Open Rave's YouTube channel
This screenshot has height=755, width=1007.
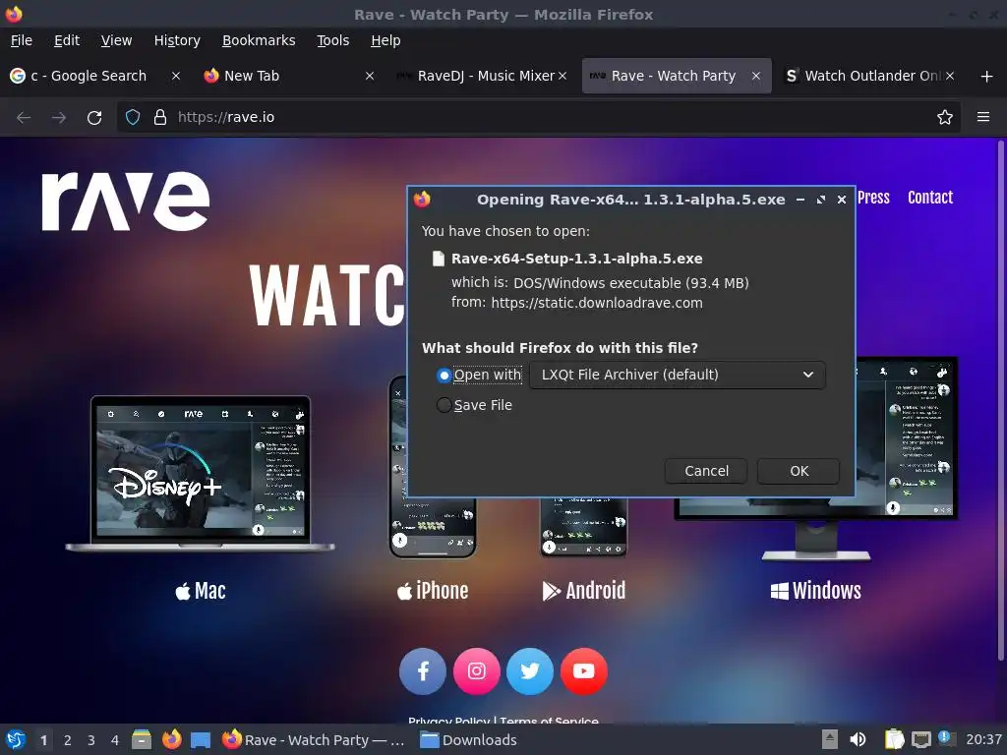pos(584,671)
